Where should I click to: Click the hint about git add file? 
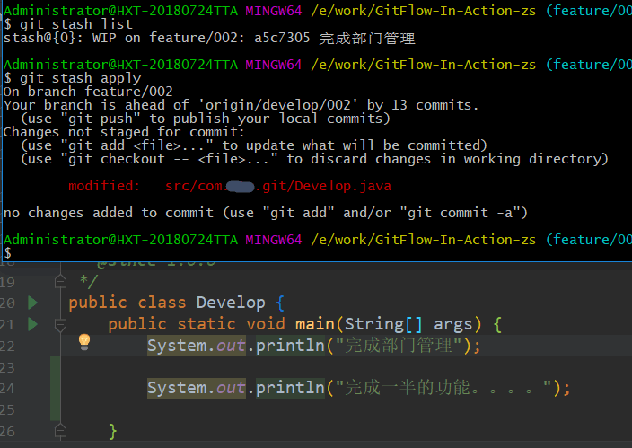253,145
